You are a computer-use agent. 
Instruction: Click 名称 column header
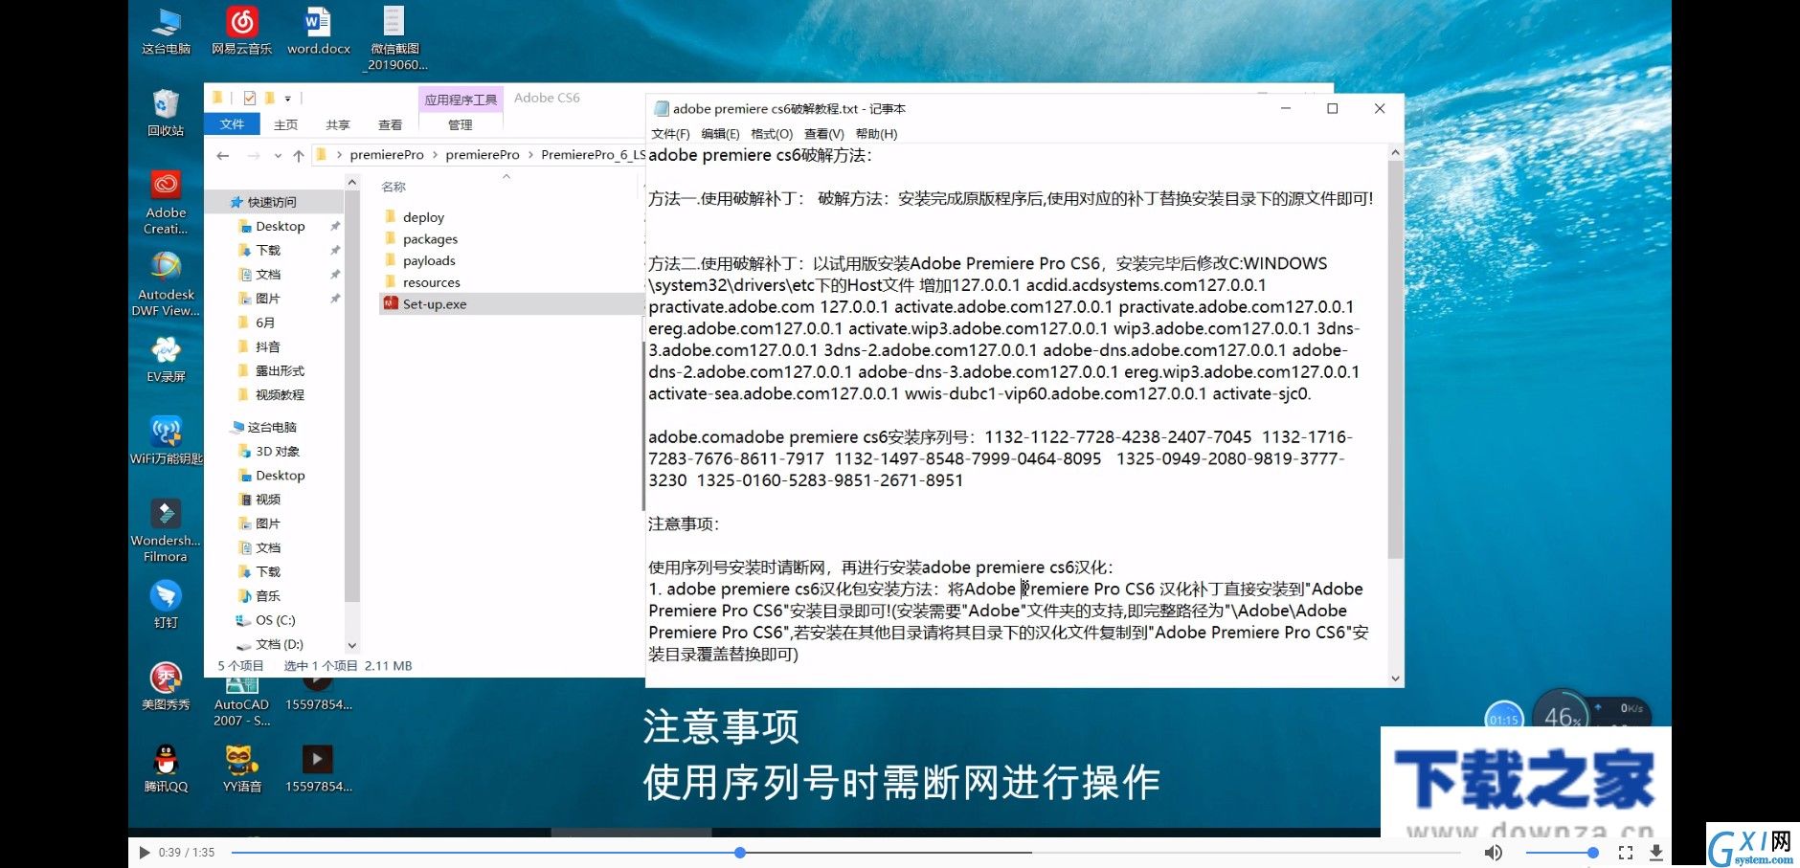[394, 187]
